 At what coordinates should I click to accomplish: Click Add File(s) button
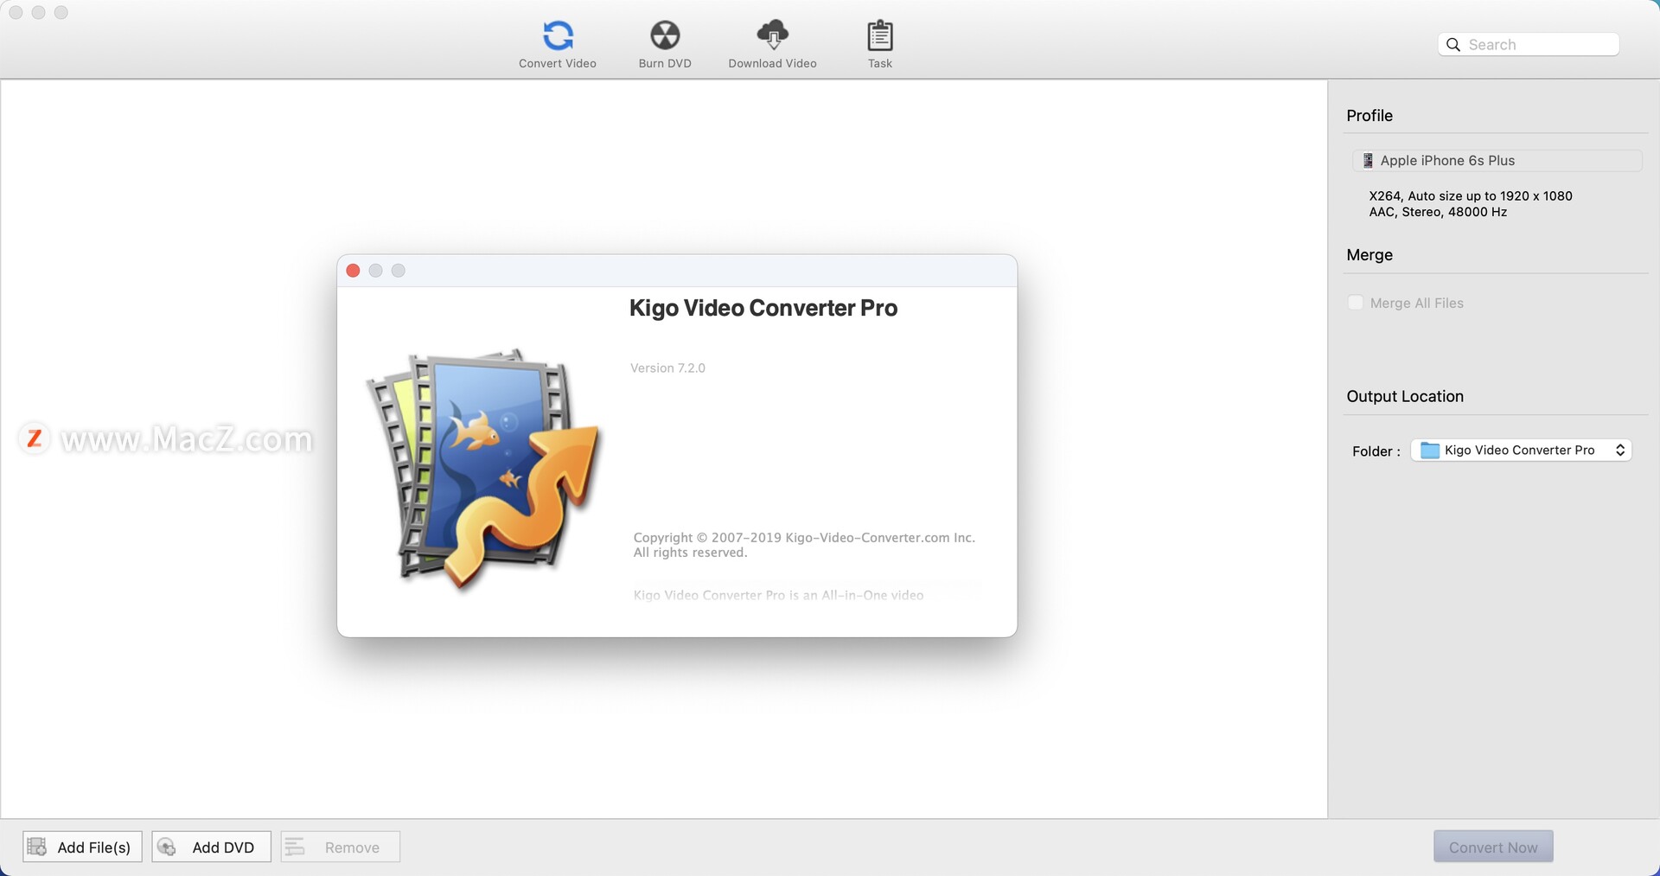tap(82, 847)
